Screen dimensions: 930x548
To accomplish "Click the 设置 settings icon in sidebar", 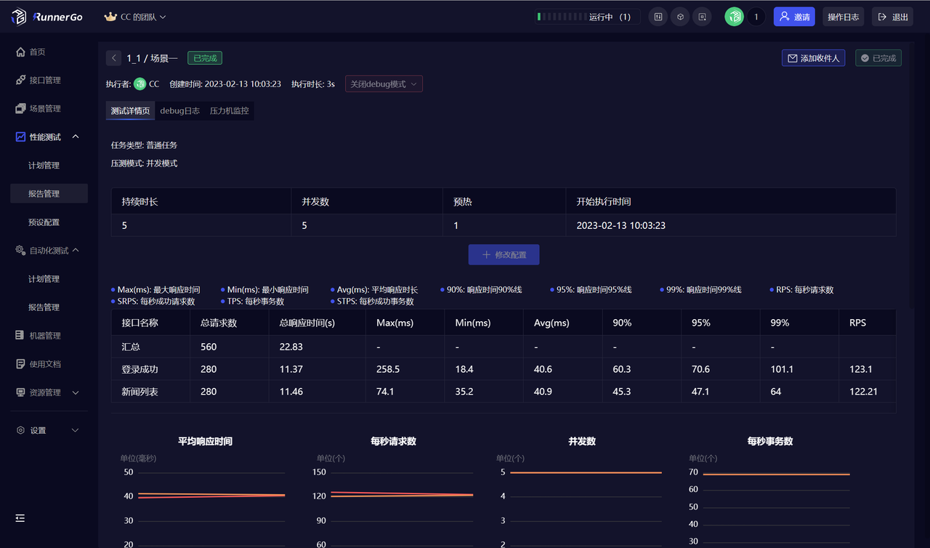I will [x=20, y=430].
